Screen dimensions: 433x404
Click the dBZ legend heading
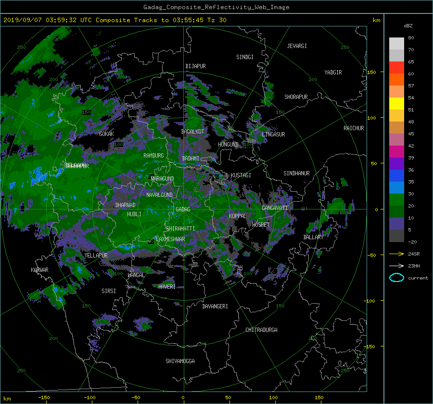(408, 25)
